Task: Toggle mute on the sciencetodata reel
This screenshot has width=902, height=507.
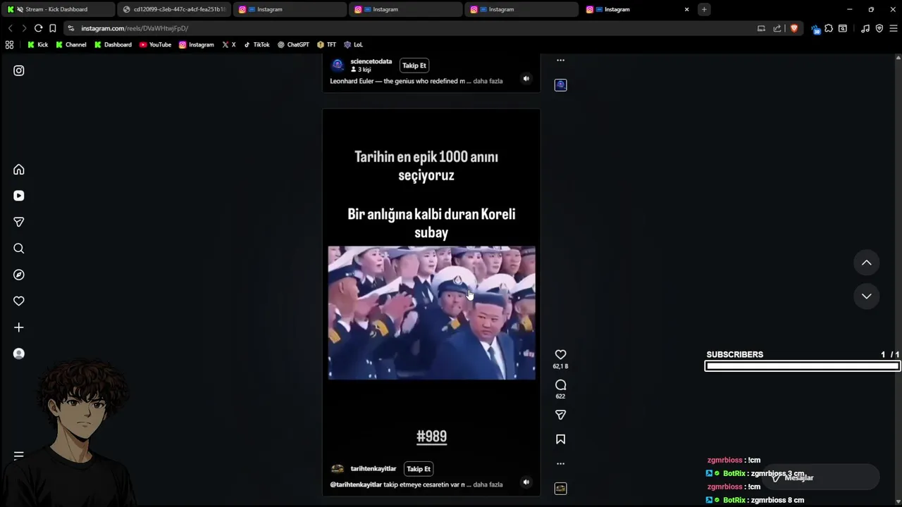Action: tap(526, 79)
